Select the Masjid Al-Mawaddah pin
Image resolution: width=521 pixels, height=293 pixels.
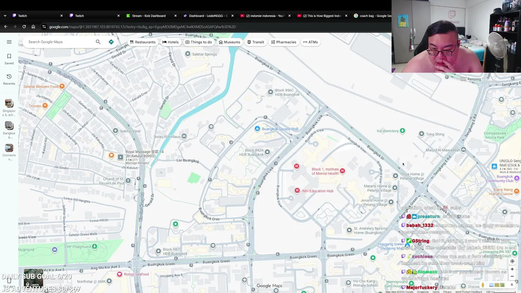tap(464, 150)
